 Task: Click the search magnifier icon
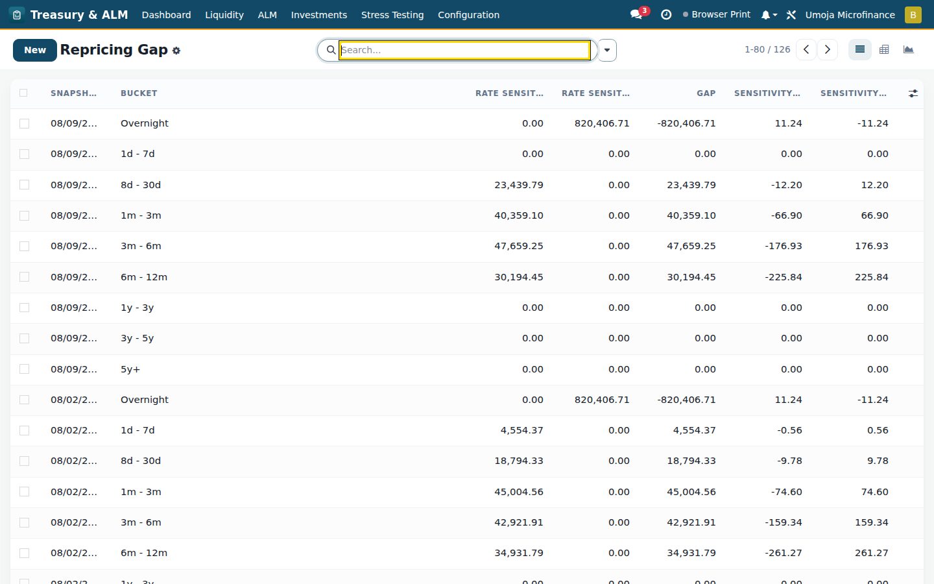(x=331, y=50)
